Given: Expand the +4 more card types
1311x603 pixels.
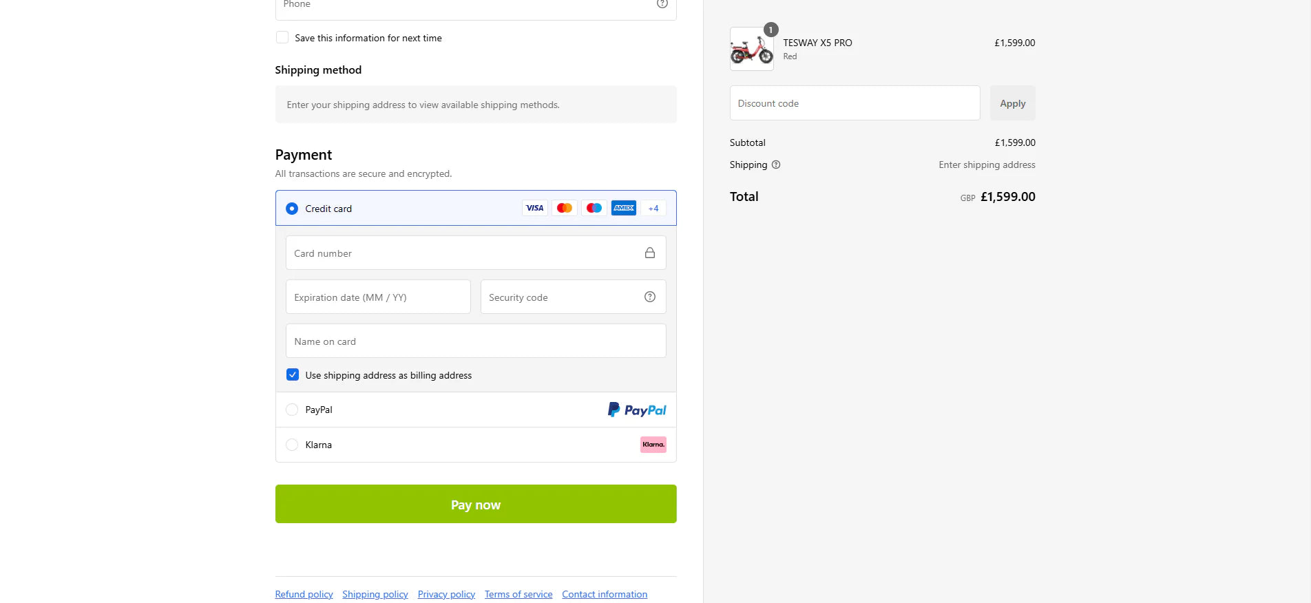Looking at the screenshot, I should point(653,208).
